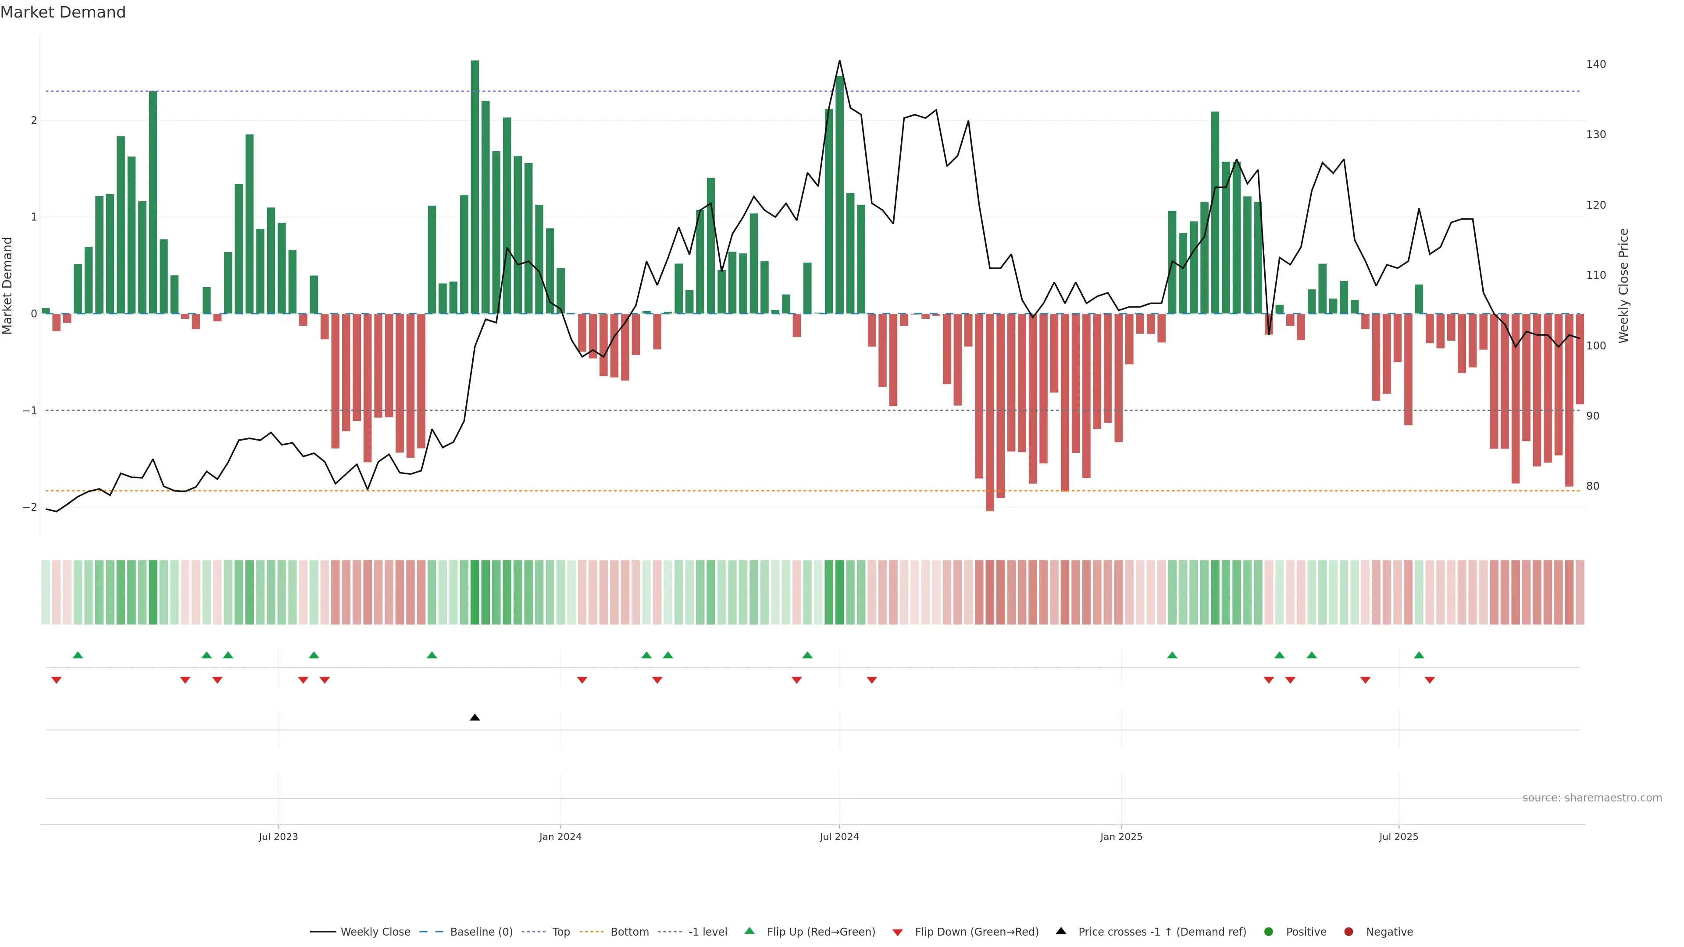Toggle the -1 level legend entry
The height and width of the screenshot is (947, 1684).
coord(707,932)
